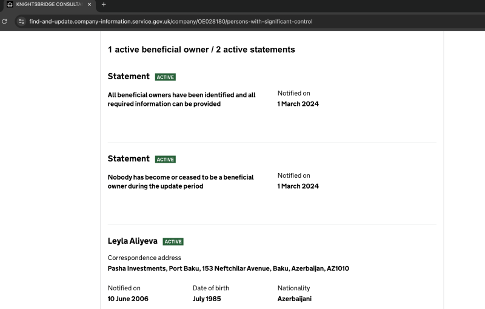Click the second Statement heading
The height and width of the screenshot is (309, 485).
(x=129, y=158)
